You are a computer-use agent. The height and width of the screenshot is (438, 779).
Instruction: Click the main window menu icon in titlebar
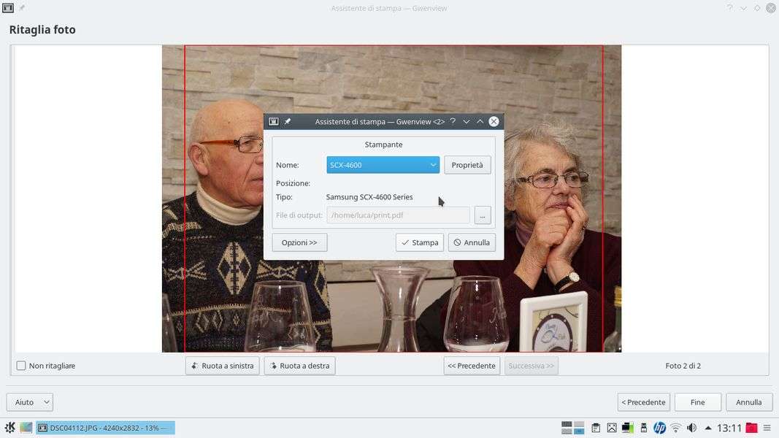click(x=8, y=8)
